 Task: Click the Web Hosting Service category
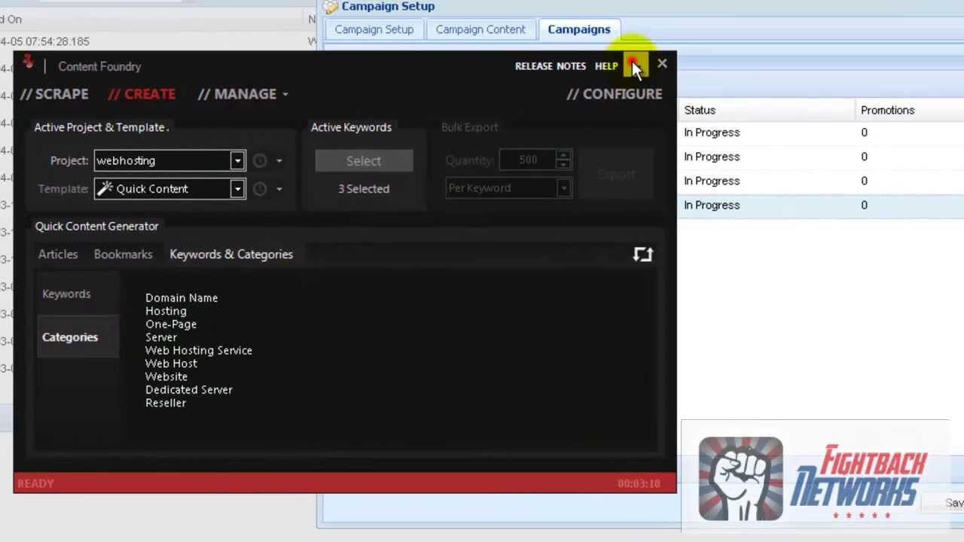(x=199, y=351)
